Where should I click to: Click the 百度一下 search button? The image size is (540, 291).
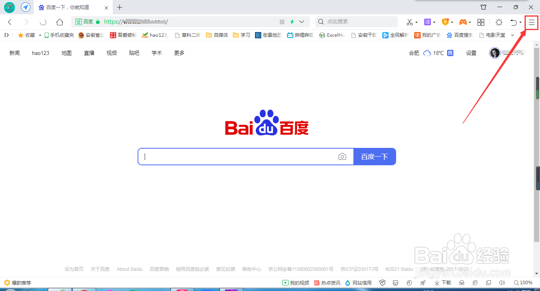click(374, 157)
